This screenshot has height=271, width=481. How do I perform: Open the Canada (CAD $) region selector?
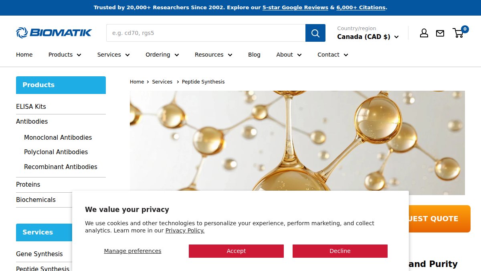pyautogui.click(x=368, y=37)
